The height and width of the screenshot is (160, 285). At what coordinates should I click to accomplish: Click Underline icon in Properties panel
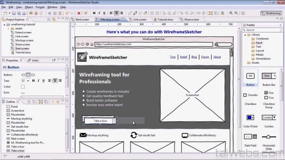(x=43, y=81)
